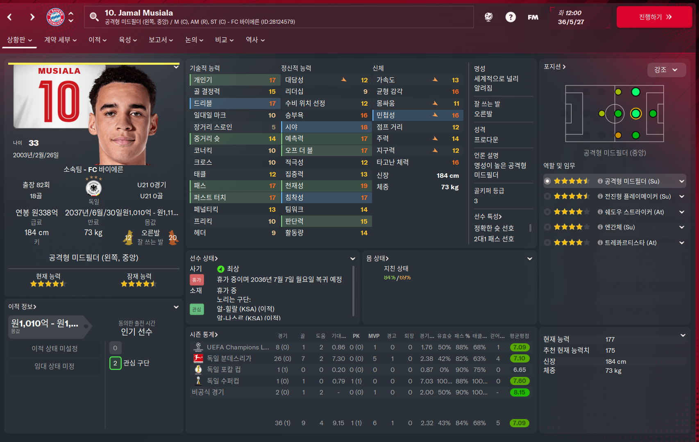
Task: Select the 공격형 미드필더 (Su) role radio
Action: pyautogui.click(x=547, y=181)
